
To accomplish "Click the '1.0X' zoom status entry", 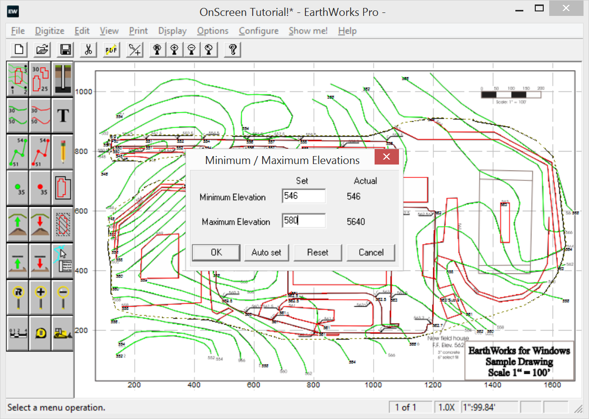I will (x=447, y=408).
